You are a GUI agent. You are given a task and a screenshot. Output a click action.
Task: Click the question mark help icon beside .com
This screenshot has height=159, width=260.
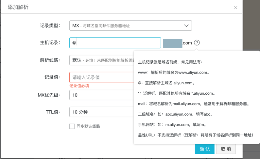coord(197,43)
